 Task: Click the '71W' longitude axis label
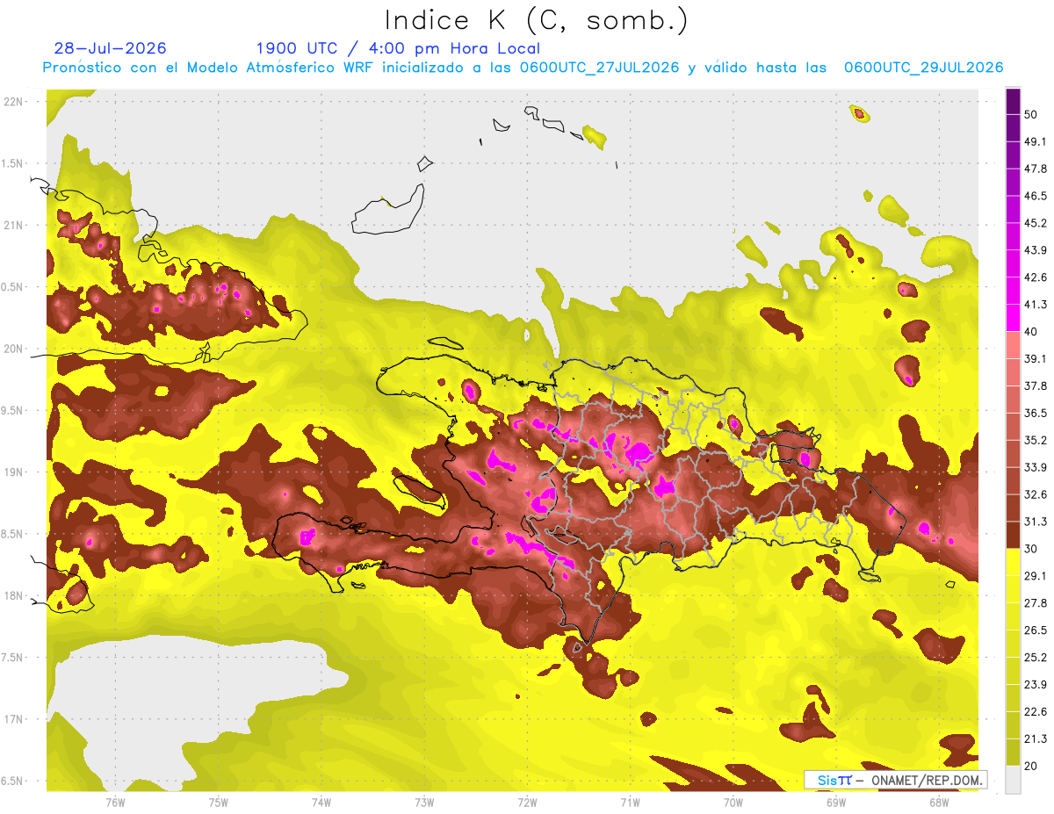point(630,802)
